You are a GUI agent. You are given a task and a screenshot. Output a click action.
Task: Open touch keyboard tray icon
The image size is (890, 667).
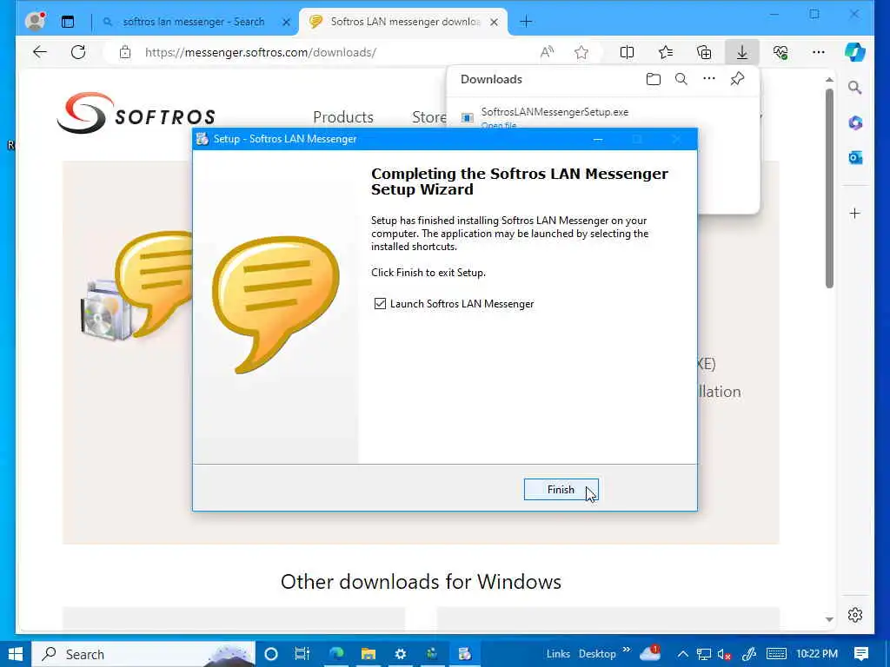point(776,654)
